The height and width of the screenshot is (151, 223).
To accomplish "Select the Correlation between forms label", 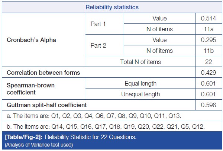I will [x=43, y=73].
